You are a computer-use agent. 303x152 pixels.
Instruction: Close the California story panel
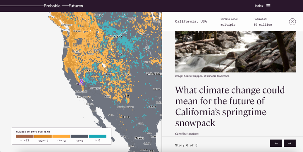coord(292,22)
